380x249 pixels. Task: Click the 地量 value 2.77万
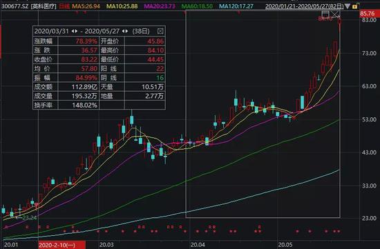[154, 96]
